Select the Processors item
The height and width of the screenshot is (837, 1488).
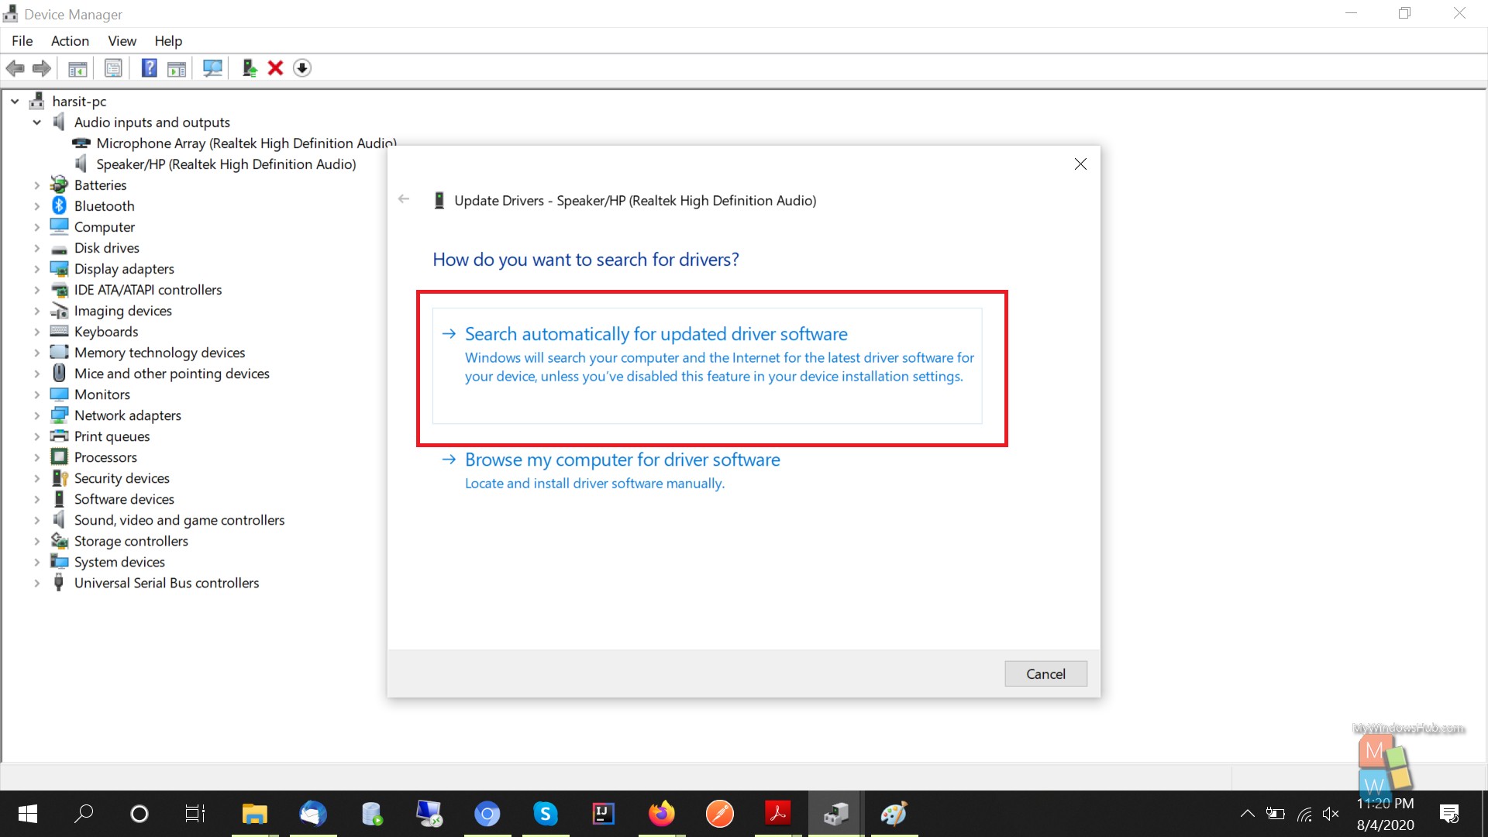(105, 457)
